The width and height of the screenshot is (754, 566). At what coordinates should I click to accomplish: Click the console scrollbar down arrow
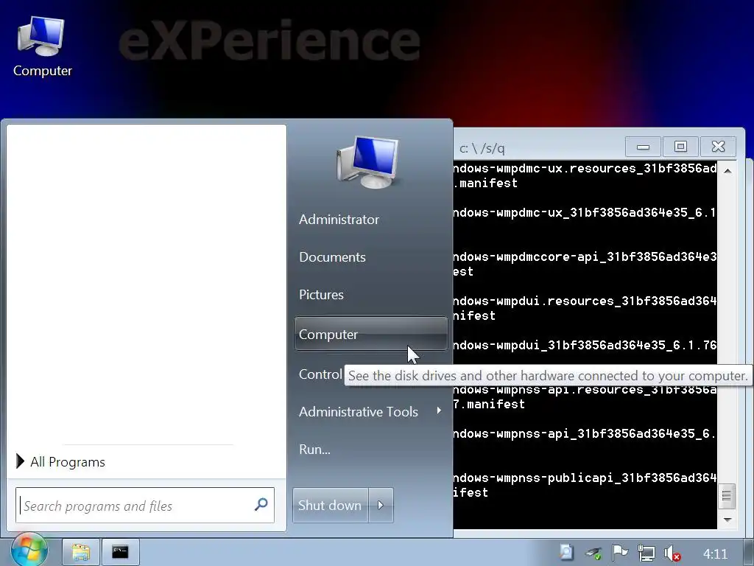(727, 520)
